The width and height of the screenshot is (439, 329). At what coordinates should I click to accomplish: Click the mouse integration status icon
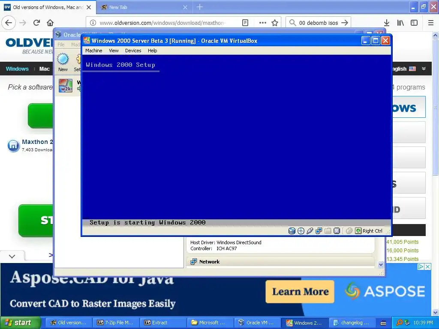pyautogui.click(x=349, y=231)
